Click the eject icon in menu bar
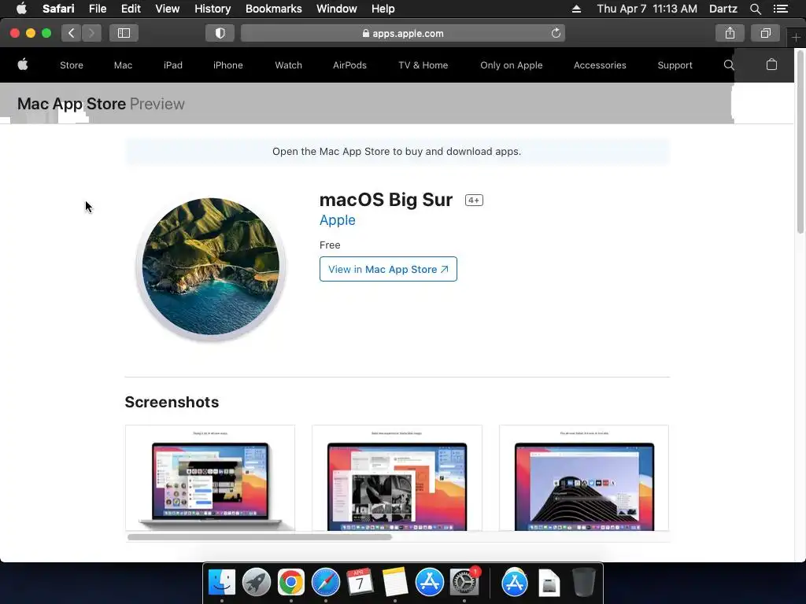Image resolution: width=806 pixels, height=604 pixels. click(x=576, y=9)
